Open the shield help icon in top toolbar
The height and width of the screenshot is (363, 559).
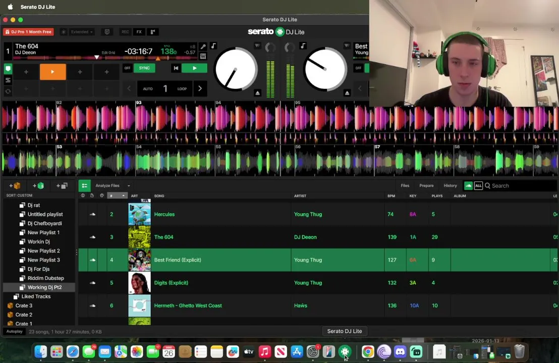107,32
